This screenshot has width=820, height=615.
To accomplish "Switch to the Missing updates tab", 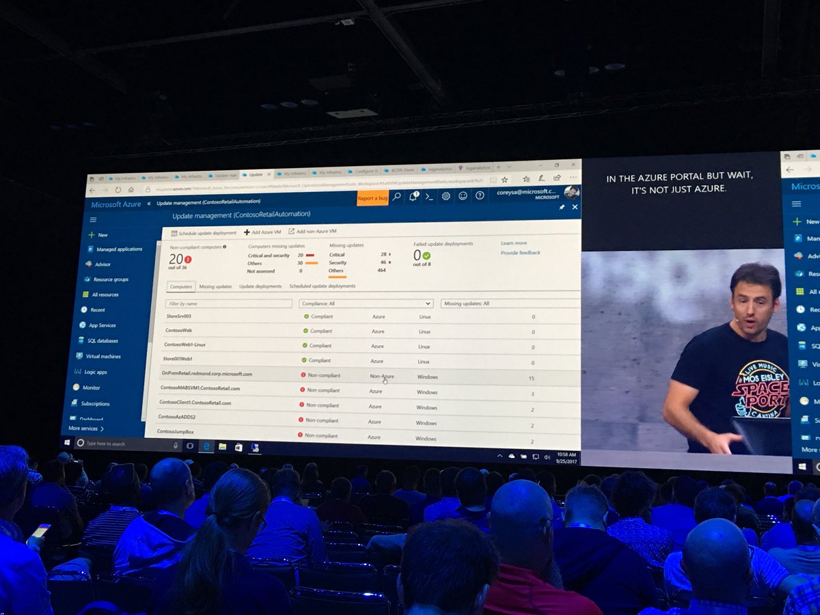I will [x=215, y=286].
